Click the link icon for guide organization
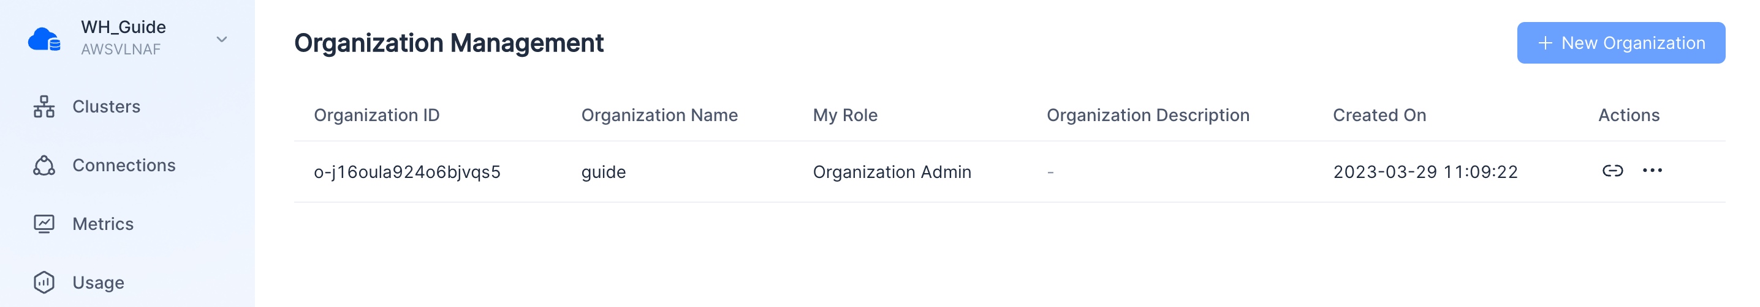The width and height of the screenshot is (1760, 307). click(1612, 171)
